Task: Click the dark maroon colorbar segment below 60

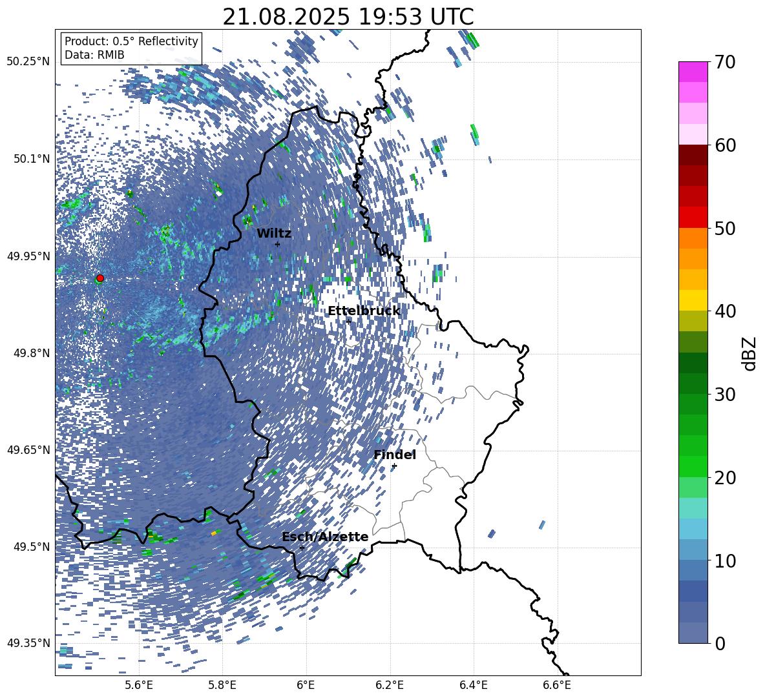Action: pyautogui.click(x=693, y=155)
